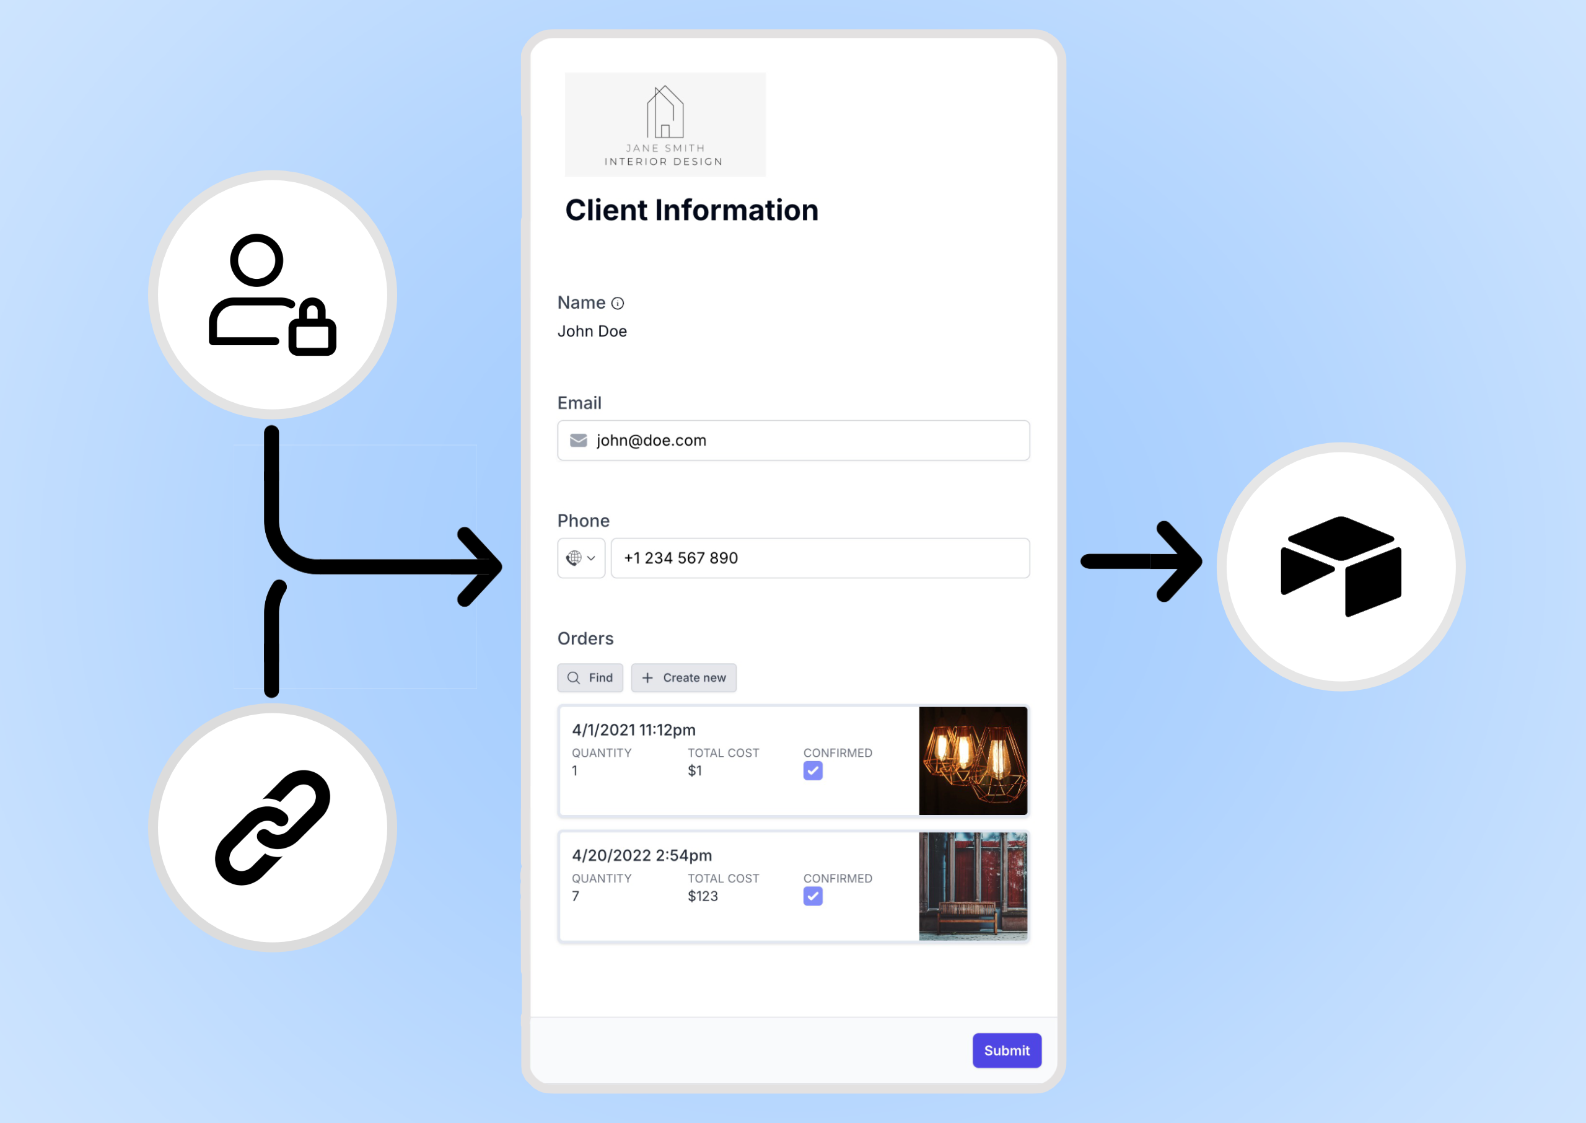This screenshot has width=1586, height=1123.
Task: Click the chain link icon
Action: (272, 827)
